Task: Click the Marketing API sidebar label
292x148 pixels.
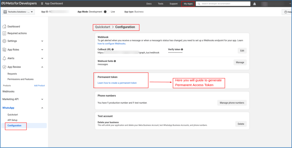Action: [x=11, y=99]
